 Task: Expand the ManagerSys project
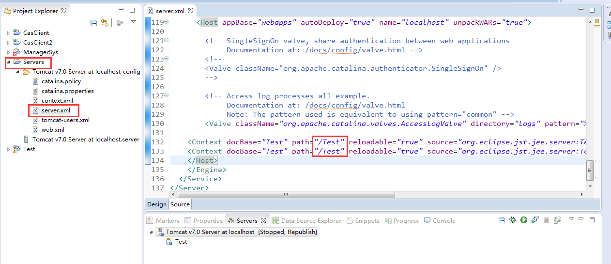[8, 52]
